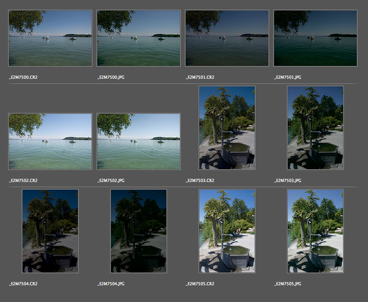Select the _E2M7505.CR2 bright fountain thumbnail
The image size is (368, 302).
pyautogui.click(x=227, y=231)
